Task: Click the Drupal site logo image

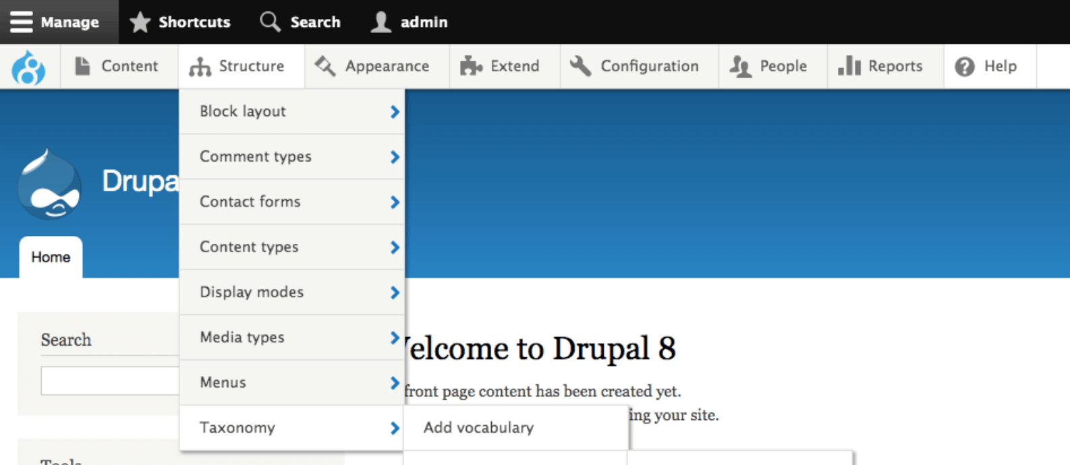Action: click(x=49, y=183)
